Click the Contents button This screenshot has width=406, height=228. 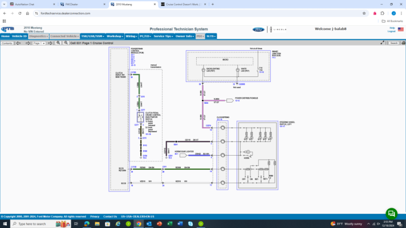[7, 43]
